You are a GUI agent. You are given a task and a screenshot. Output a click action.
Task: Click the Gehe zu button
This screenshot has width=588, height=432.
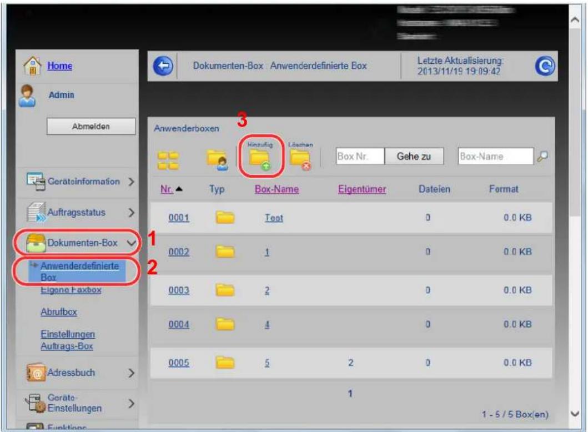[414, 156]
